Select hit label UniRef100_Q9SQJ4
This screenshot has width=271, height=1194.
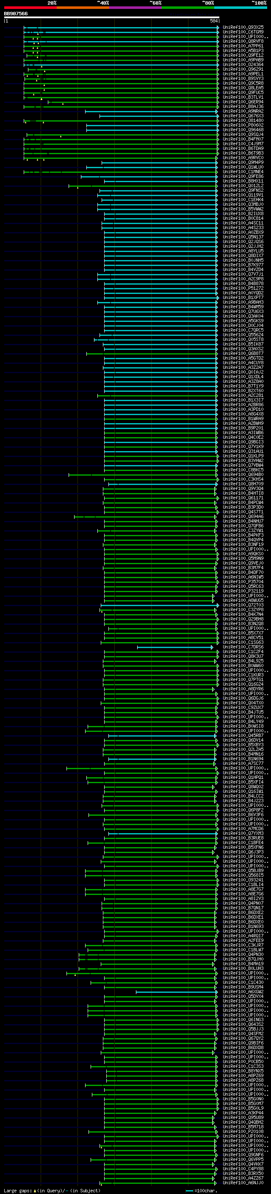(243, 134)
